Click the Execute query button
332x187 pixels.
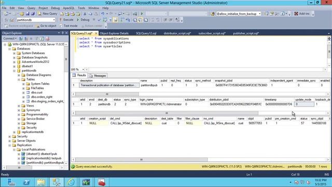66,20
